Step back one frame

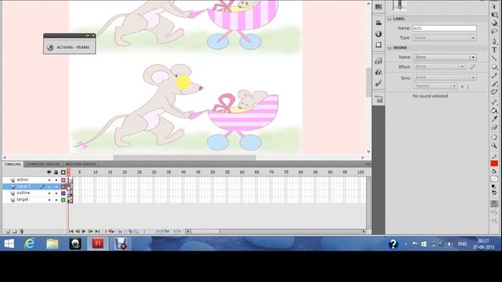77,231
